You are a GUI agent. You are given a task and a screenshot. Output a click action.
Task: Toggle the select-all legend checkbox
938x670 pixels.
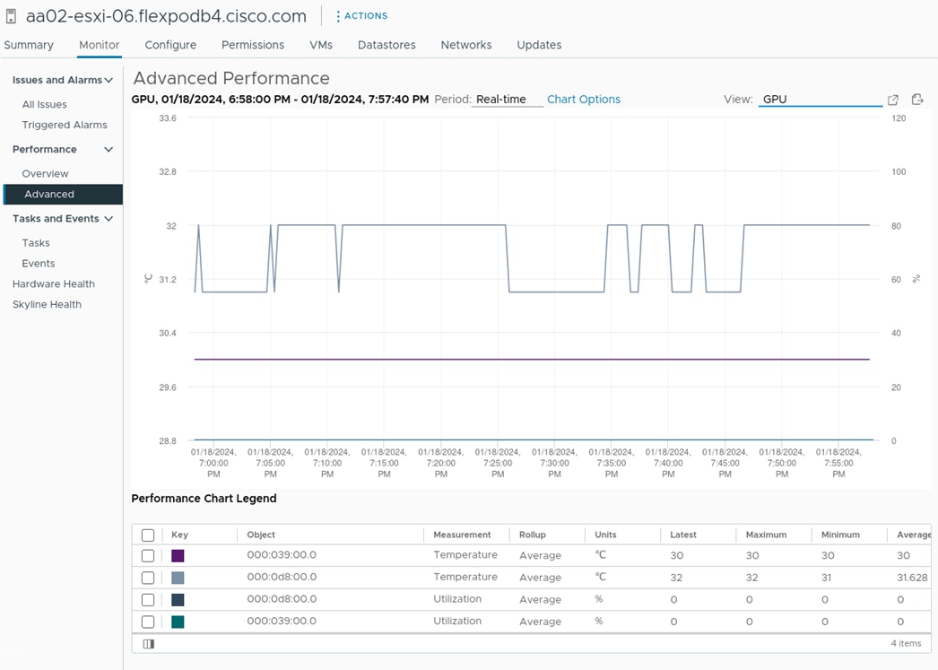[x=148, y=535]
